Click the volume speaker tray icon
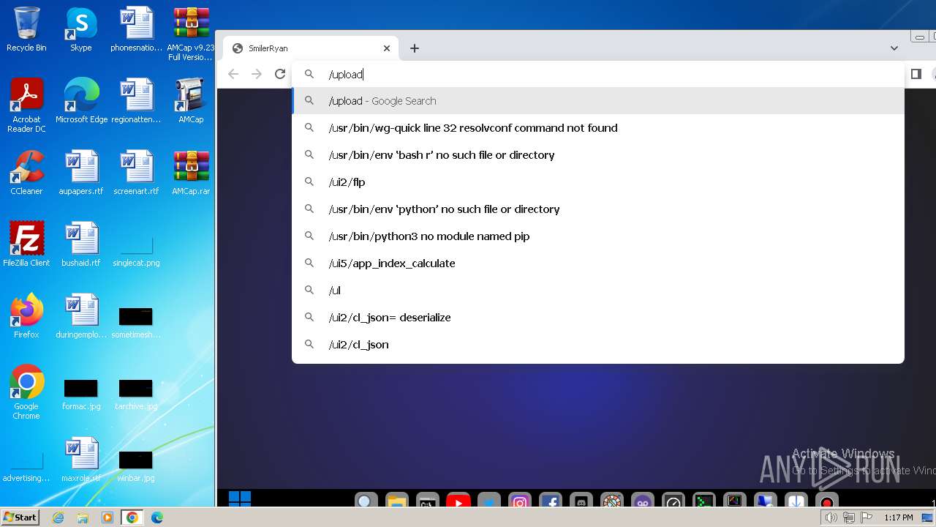Viewport: 936px width, 527px height. (831, 517)
